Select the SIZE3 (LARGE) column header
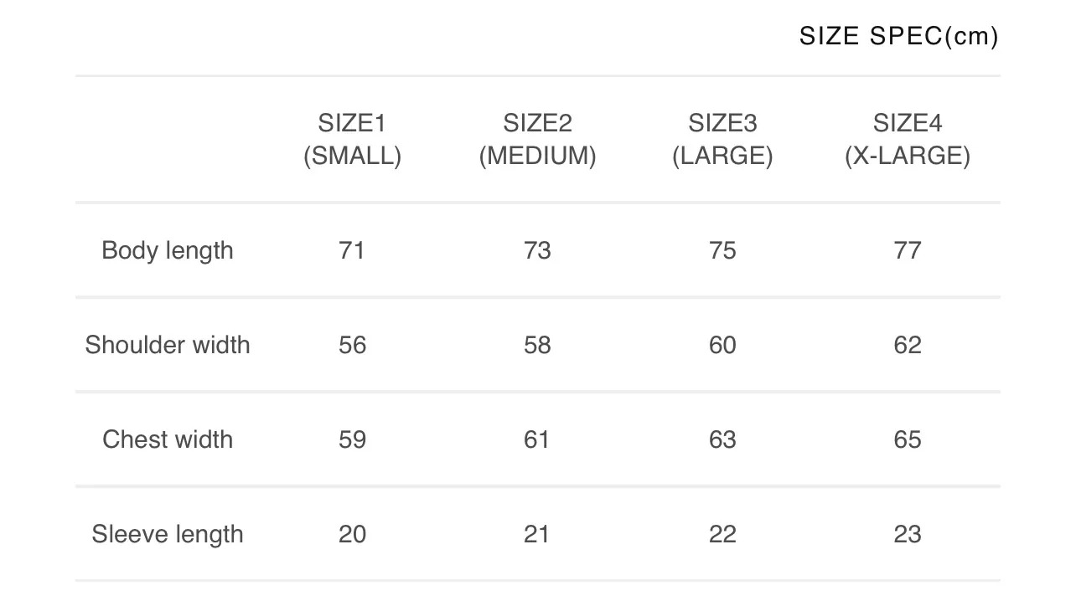Image resolution: width=1076 pixels, height=606 pixels. [x=722, y=140]
